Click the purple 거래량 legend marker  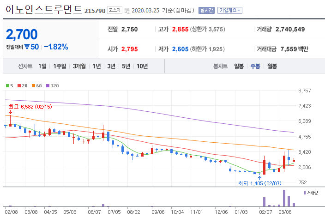point(305,193)
